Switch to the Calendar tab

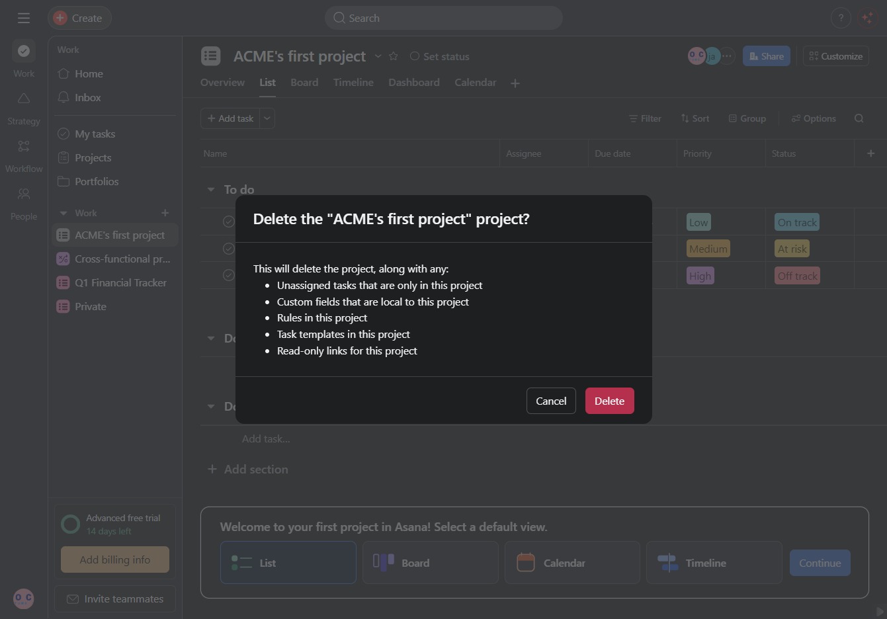coord(476,83)
